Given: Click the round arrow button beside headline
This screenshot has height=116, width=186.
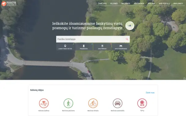Looking at the screenshot, I should point(130,26).
